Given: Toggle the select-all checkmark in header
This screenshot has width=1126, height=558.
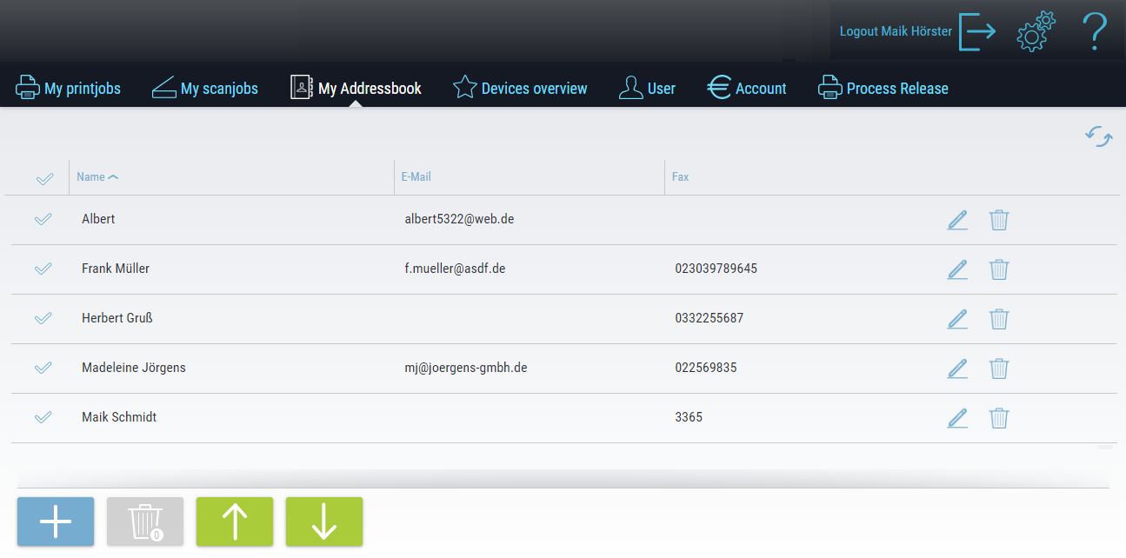Looking at the screenshot, I should [44, 178].
